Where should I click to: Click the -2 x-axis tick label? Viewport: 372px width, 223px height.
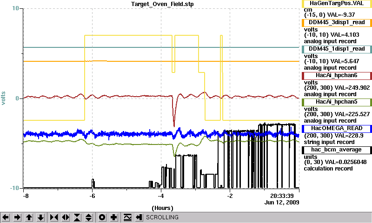pyautogui.click(x=230, y=196)
